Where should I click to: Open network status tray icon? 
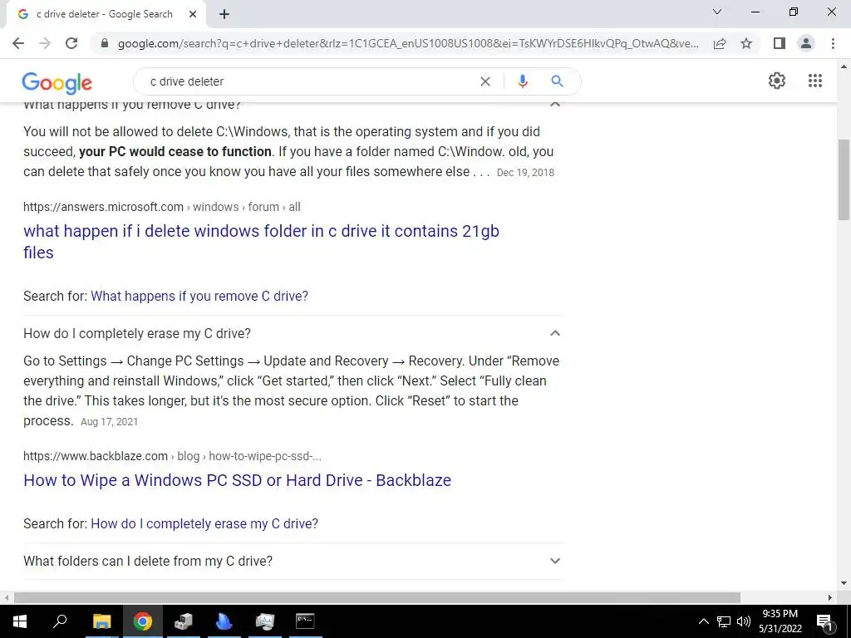[724, 621]
